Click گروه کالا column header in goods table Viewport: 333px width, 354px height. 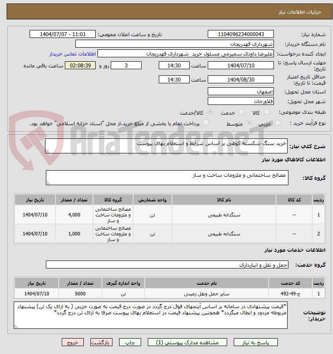(x=113, y=200)
